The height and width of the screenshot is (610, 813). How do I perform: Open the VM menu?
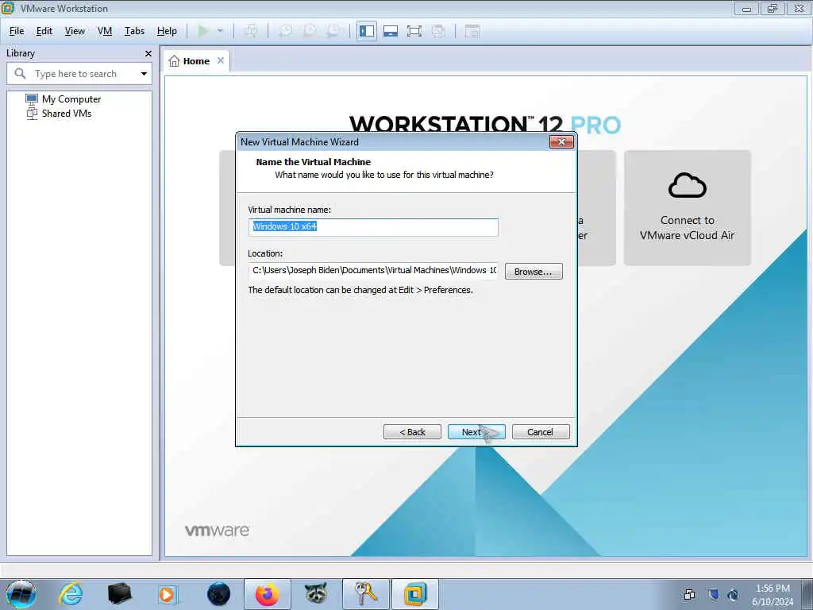(105, 31)
